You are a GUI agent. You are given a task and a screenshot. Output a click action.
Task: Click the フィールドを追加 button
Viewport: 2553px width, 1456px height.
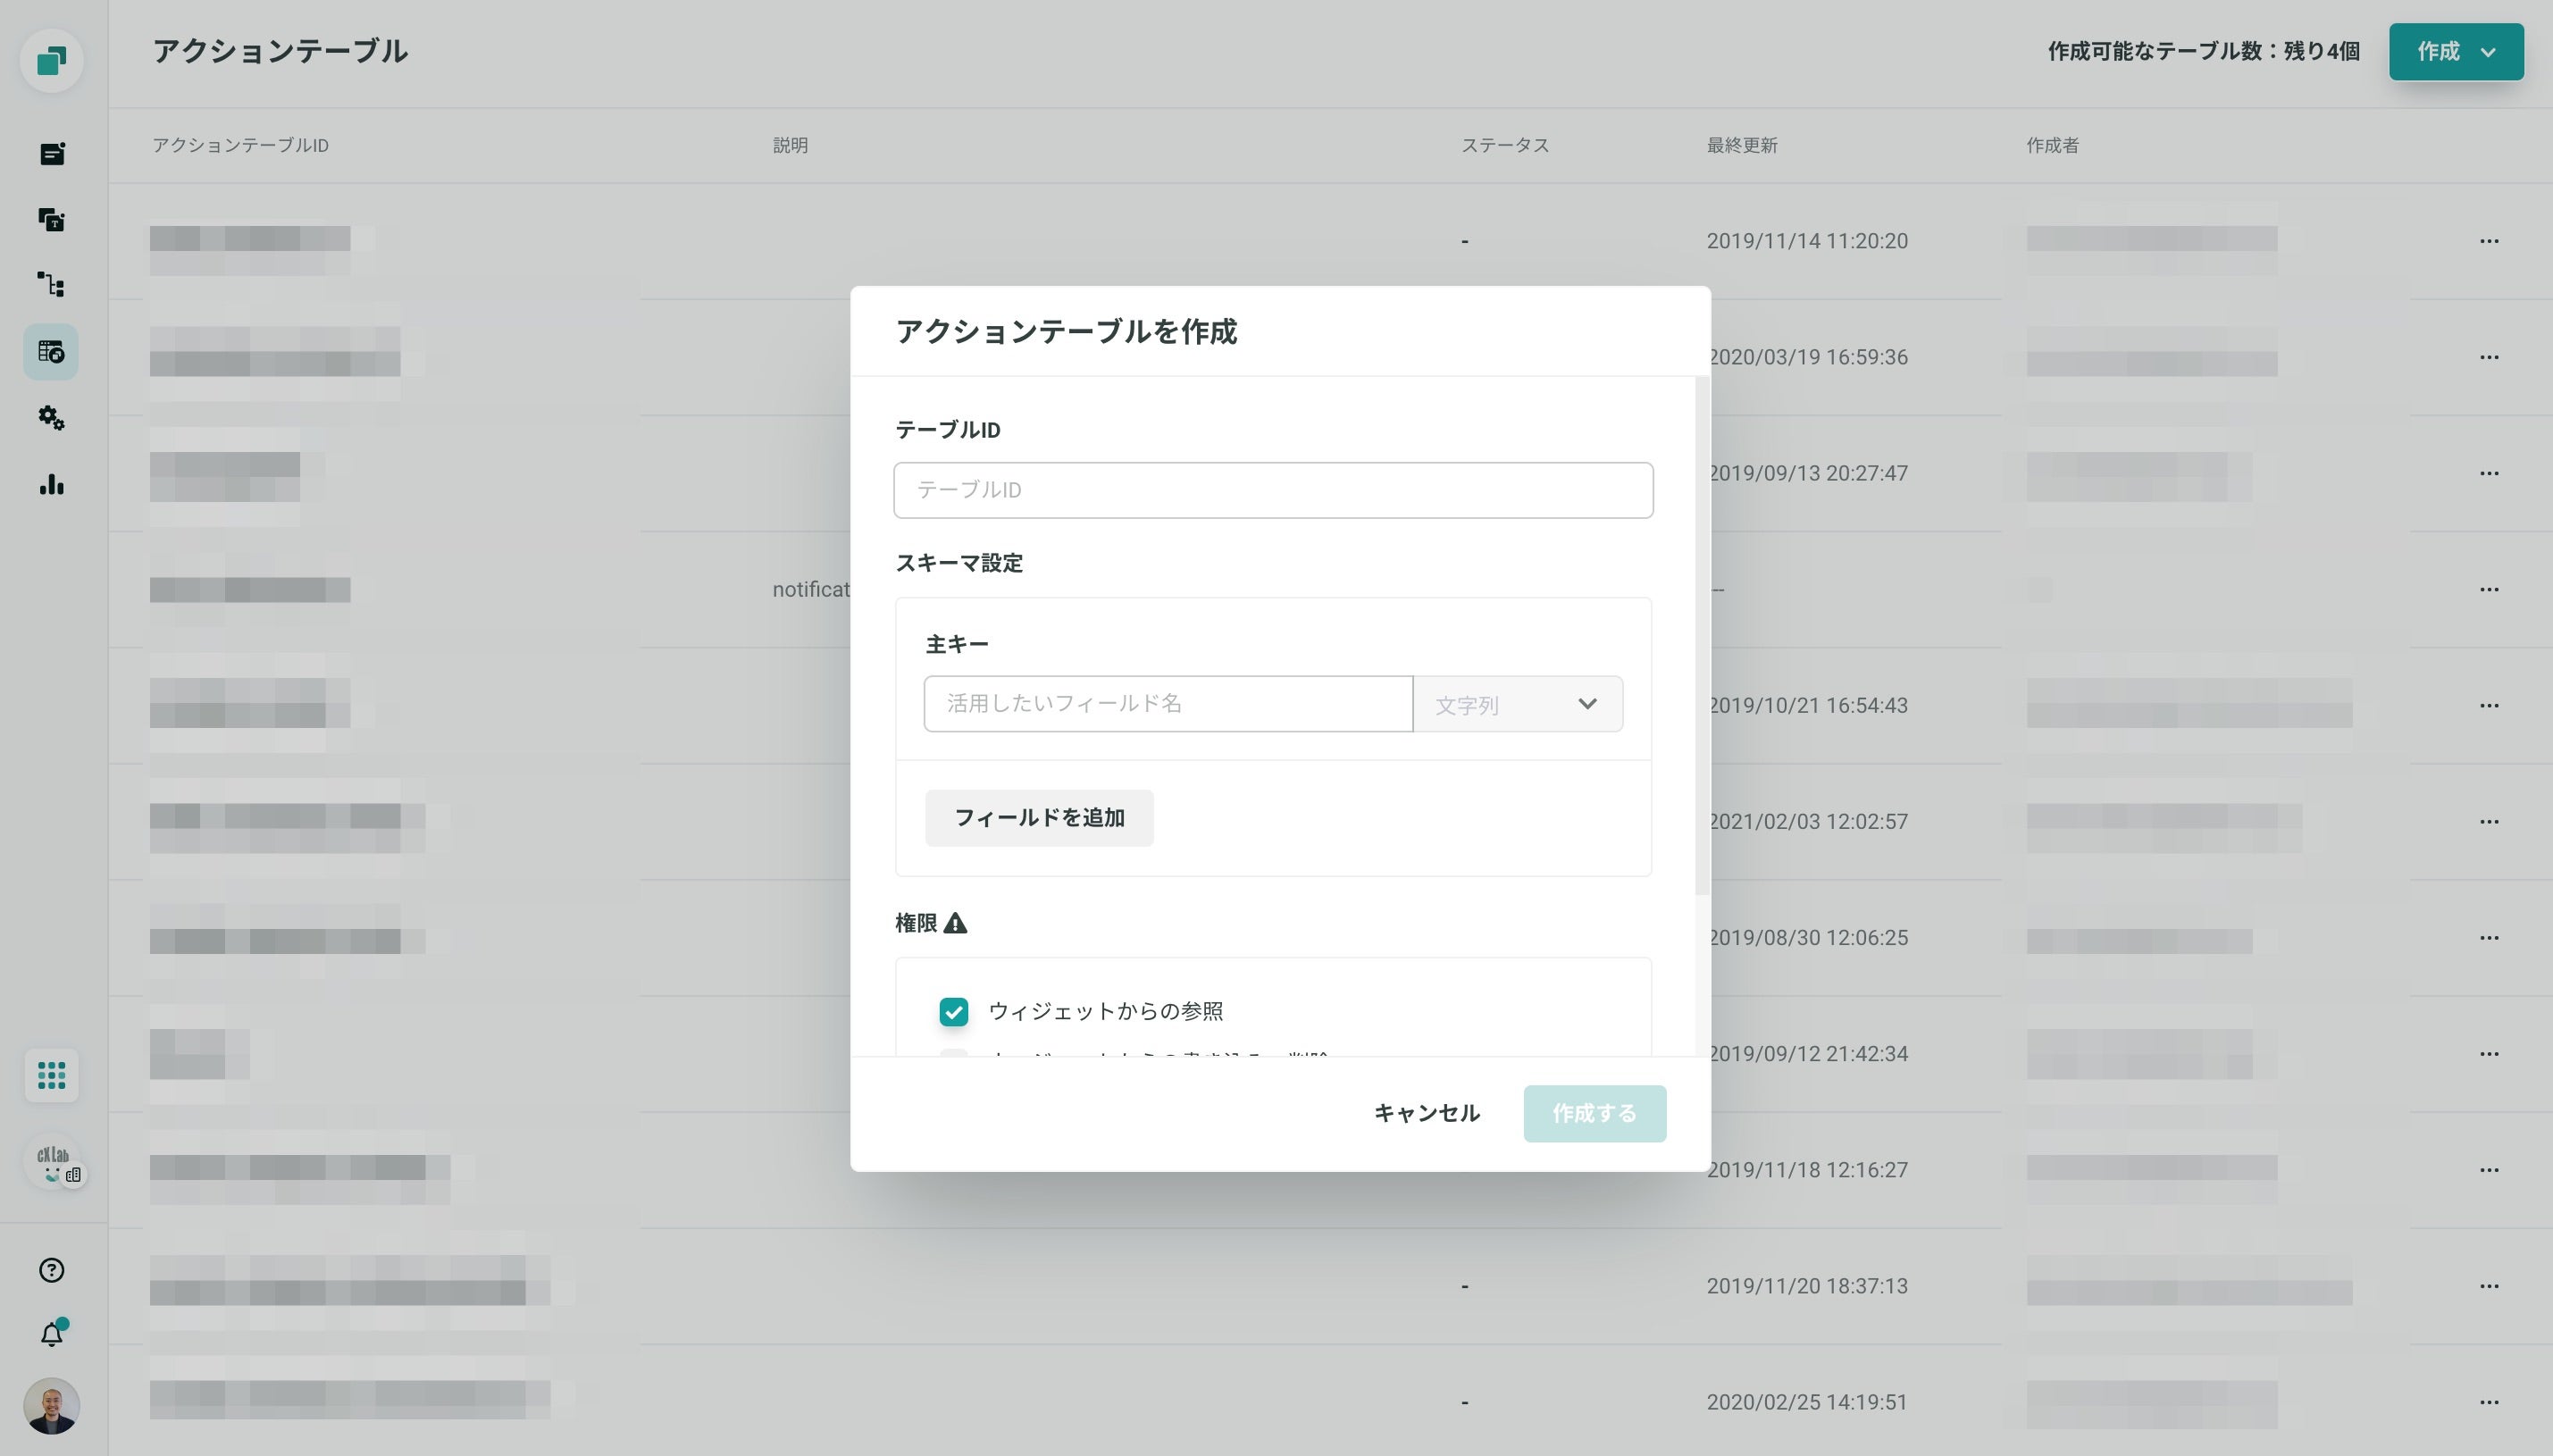[x=1039, y=818]
